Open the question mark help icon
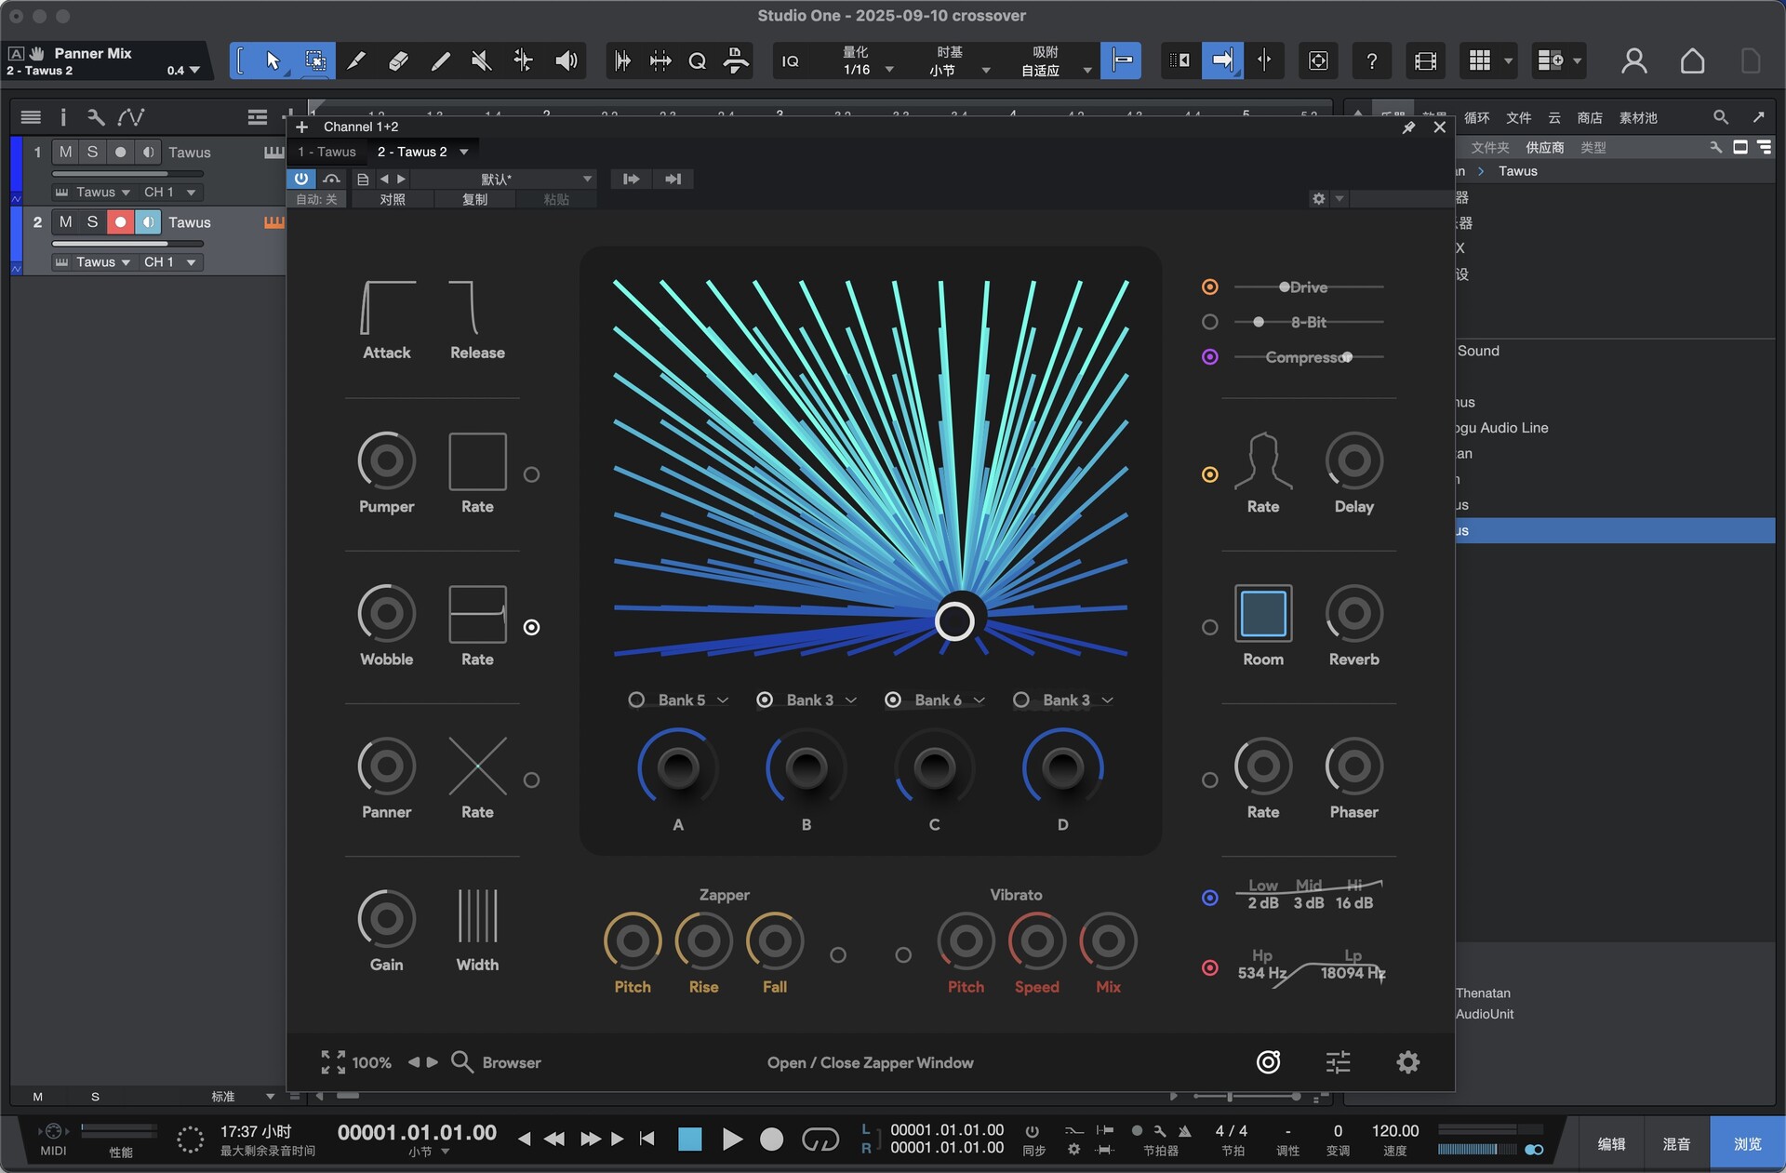This screenshot has height=1173, width=1786. (x=1371, y=60)
